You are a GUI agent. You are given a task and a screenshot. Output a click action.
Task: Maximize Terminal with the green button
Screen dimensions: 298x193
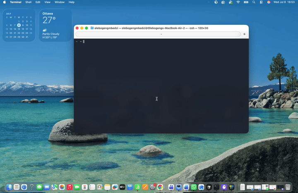pos(87,28)
